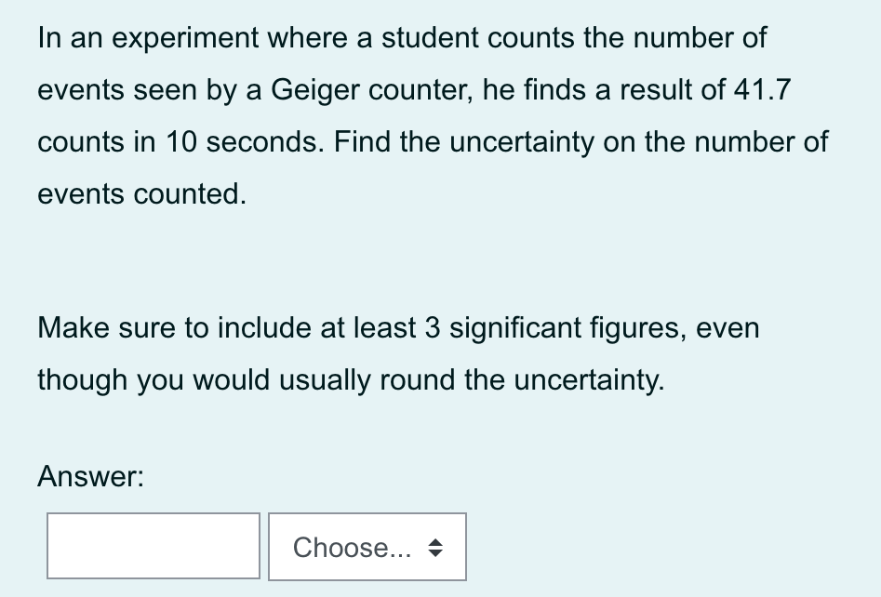
Task: Open the units picker next to the answer box
Action: [x=367, y=547]
